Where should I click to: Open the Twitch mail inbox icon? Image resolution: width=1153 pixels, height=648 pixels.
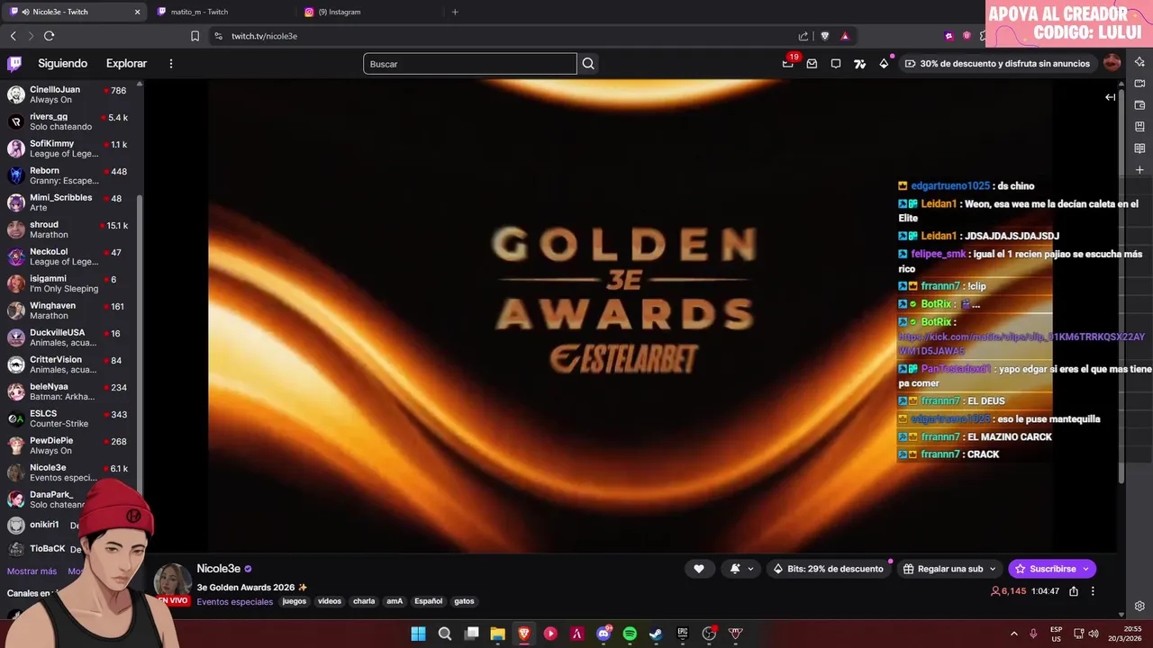point(812,64)
